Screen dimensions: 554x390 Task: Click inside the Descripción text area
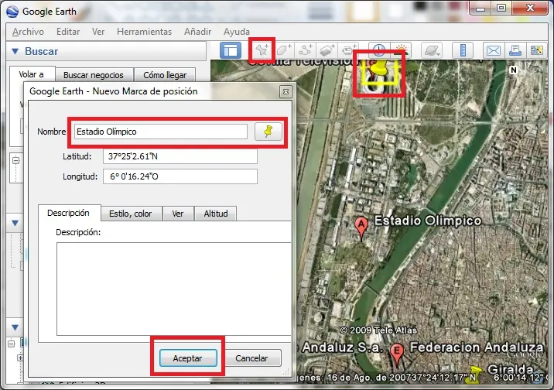(x=174, y=289)
